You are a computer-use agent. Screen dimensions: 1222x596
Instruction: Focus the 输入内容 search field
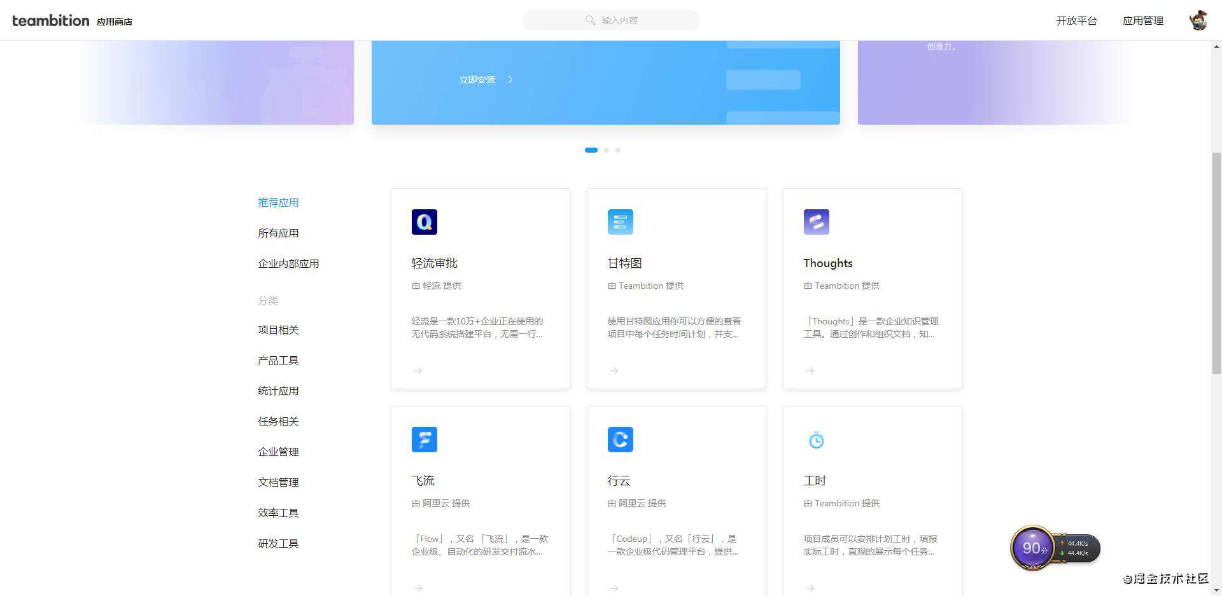tap(611, 20)
